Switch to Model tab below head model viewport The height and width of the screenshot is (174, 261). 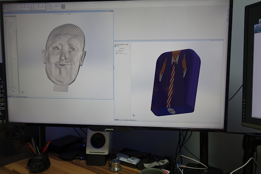tap(14, 97)
